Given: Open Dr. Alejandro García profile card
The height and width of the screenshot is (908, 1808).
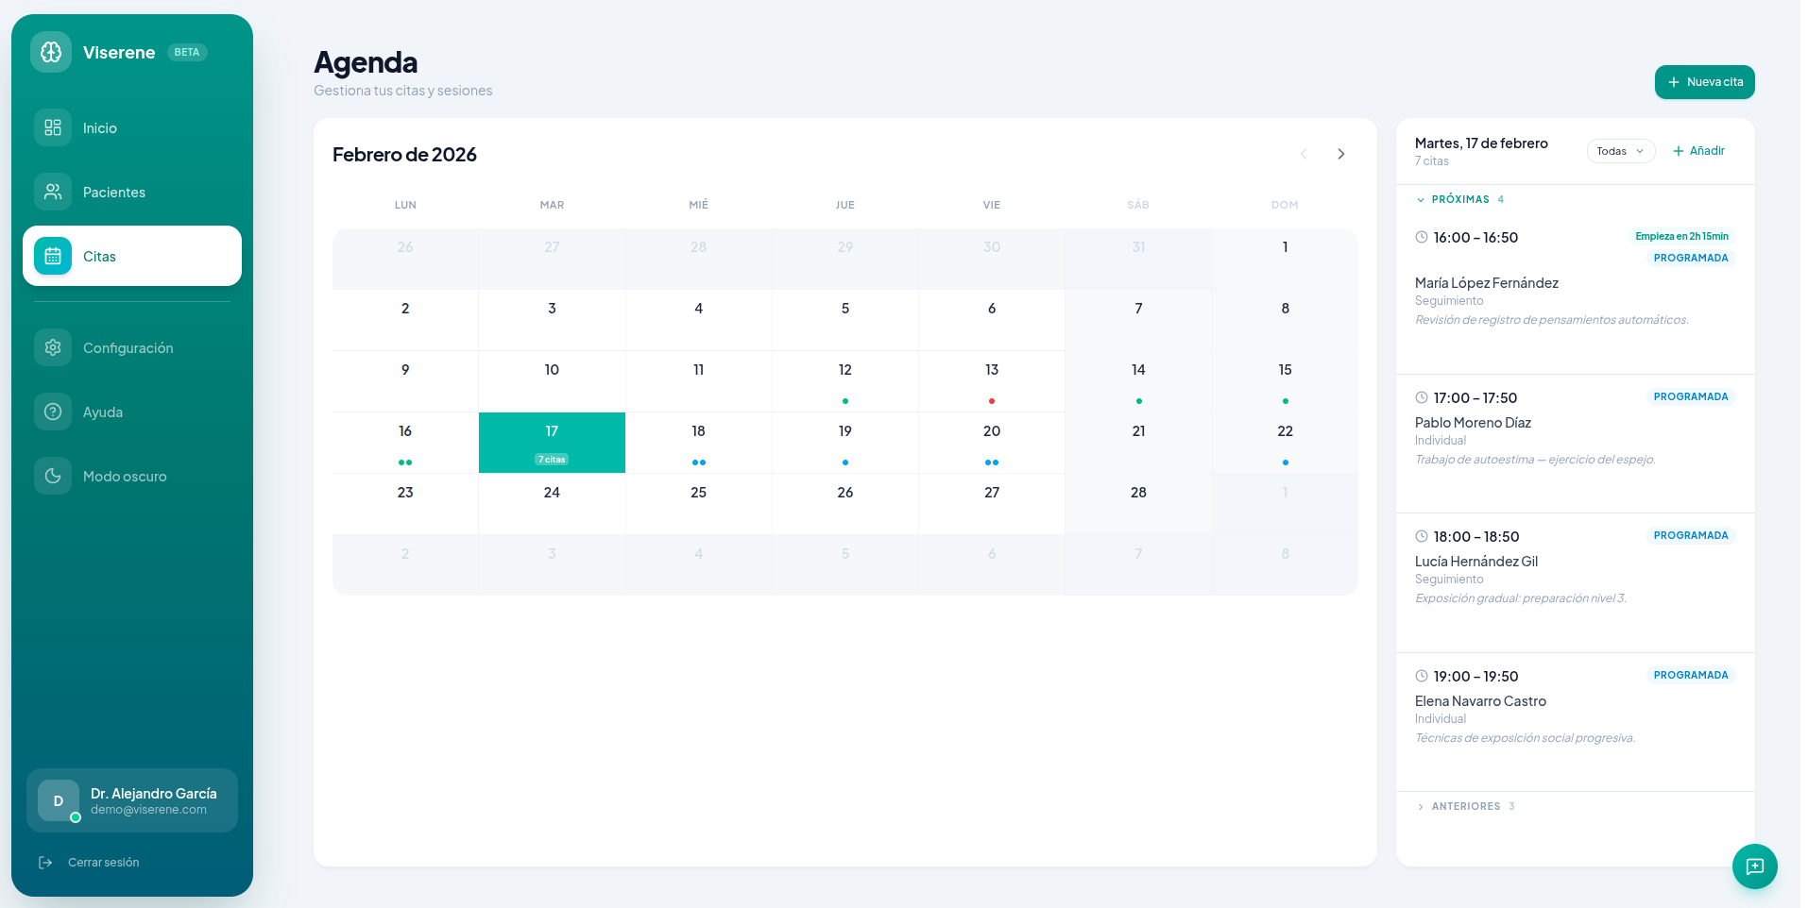Looking at the screenshot, I should pyautogui.click(x=132, y=800).
